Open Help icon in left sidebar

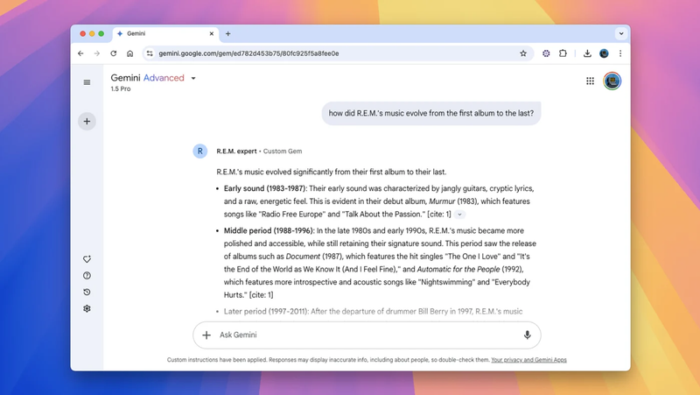pos(87,276)
